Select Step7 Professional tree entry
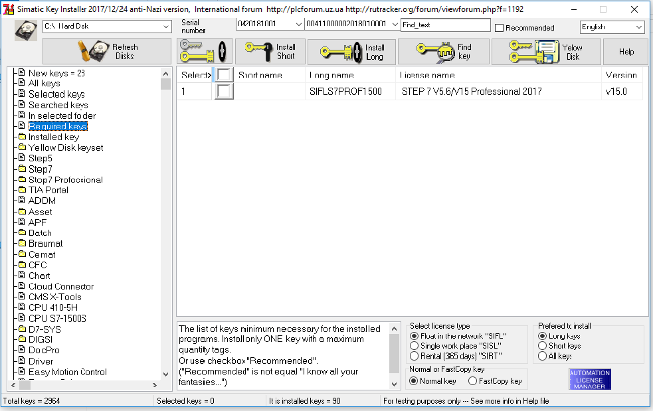Viewport: 653px width, 411px height. (65, 179)
